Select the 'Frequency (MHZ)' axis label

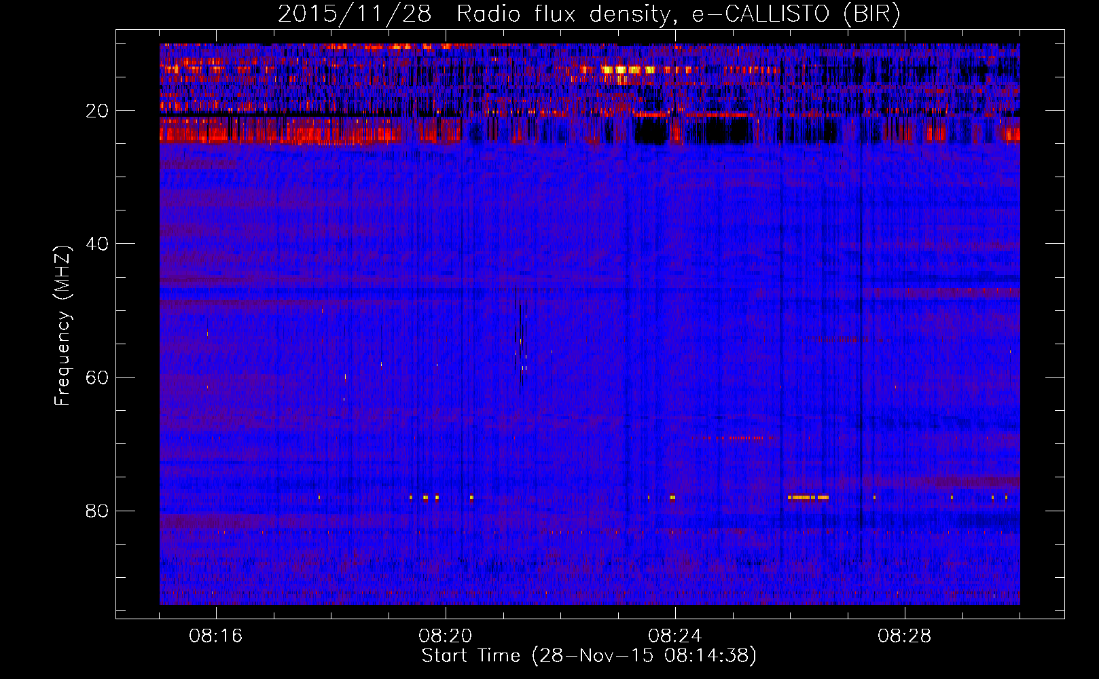point(62,327)
